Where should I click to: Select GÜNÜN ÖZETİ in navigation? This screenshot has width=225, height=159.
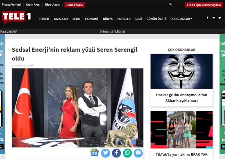coord(156,19)
